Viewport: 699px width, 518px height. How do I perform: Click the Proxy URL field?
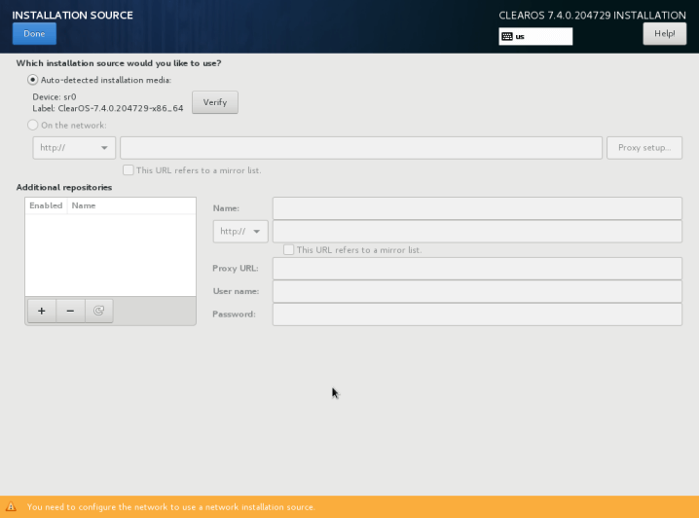click(x=477, y=269)
